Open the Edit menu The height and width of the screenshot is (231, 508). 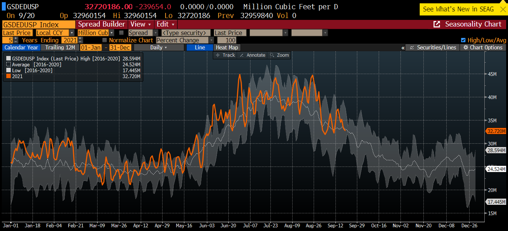coord(165,24)
